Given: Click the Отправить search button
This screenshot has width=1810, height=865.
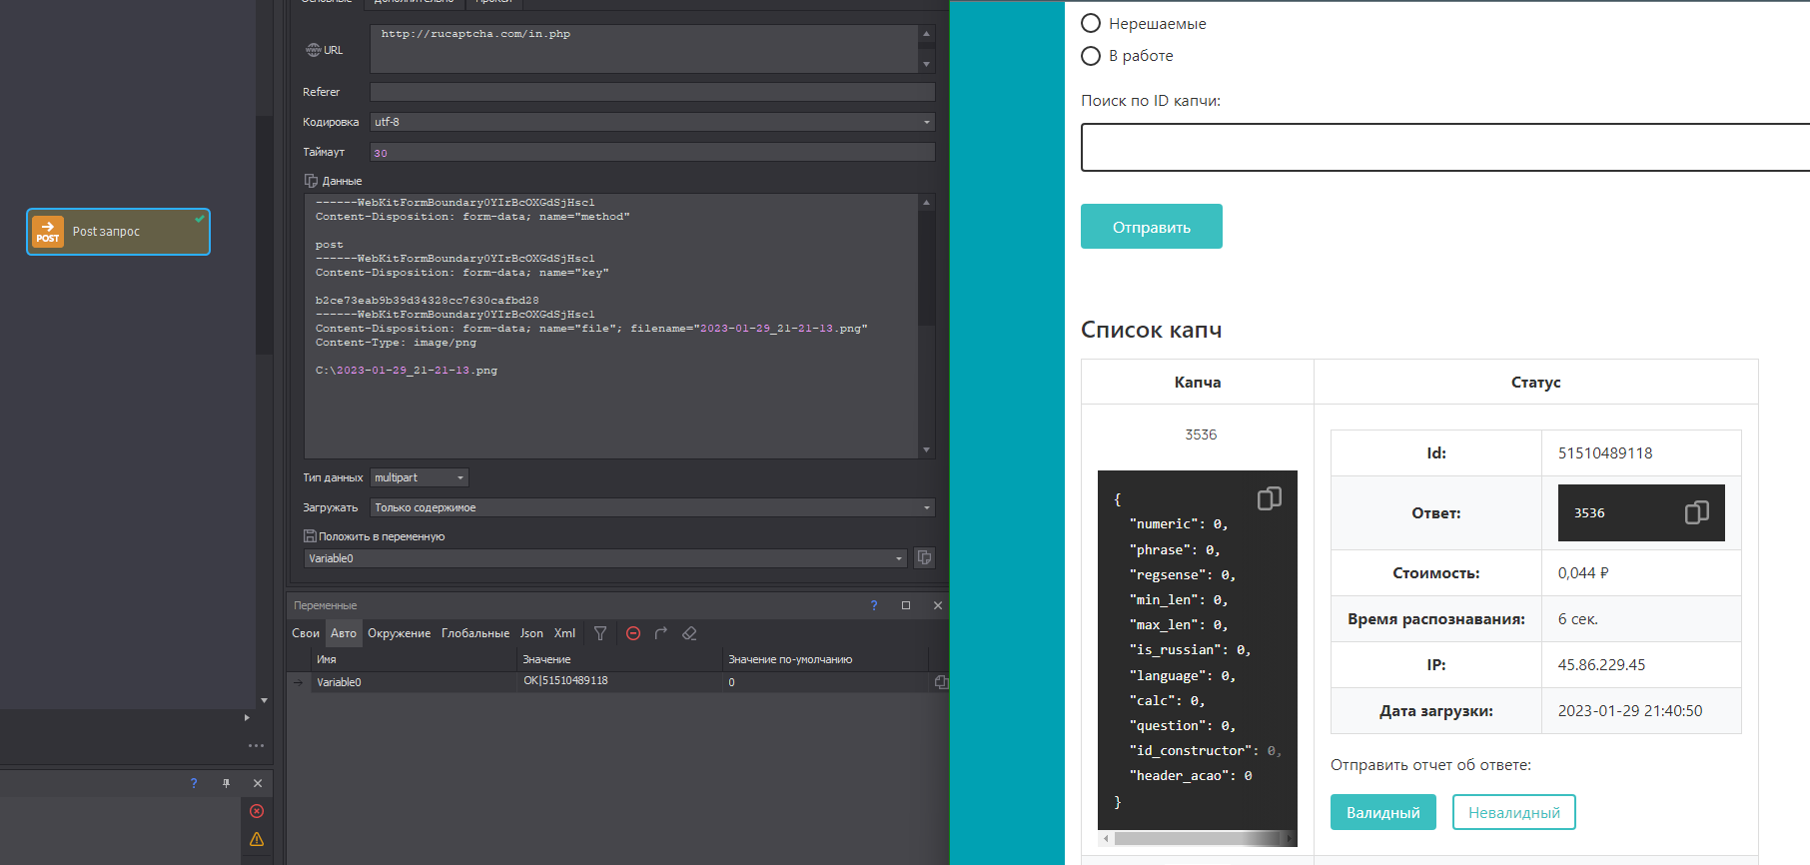Looking at the screenshot, I should [1152, 227].
